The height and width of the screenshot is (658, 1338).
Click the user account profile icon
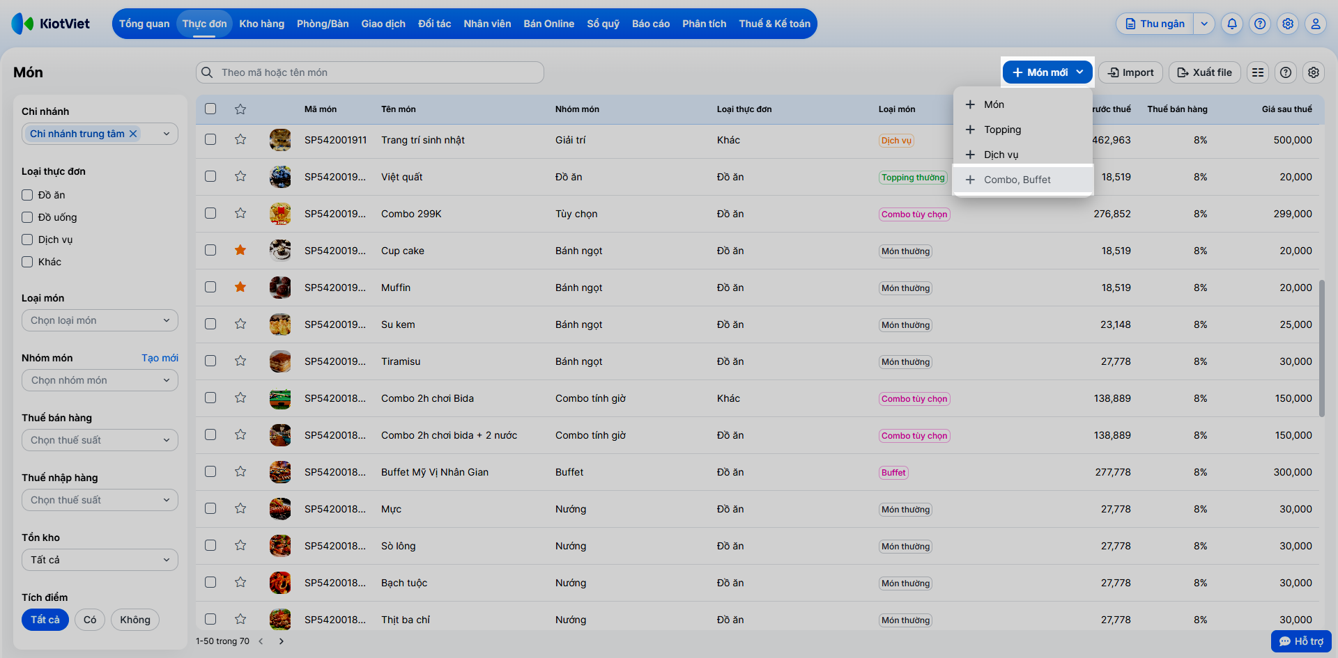1315,24
